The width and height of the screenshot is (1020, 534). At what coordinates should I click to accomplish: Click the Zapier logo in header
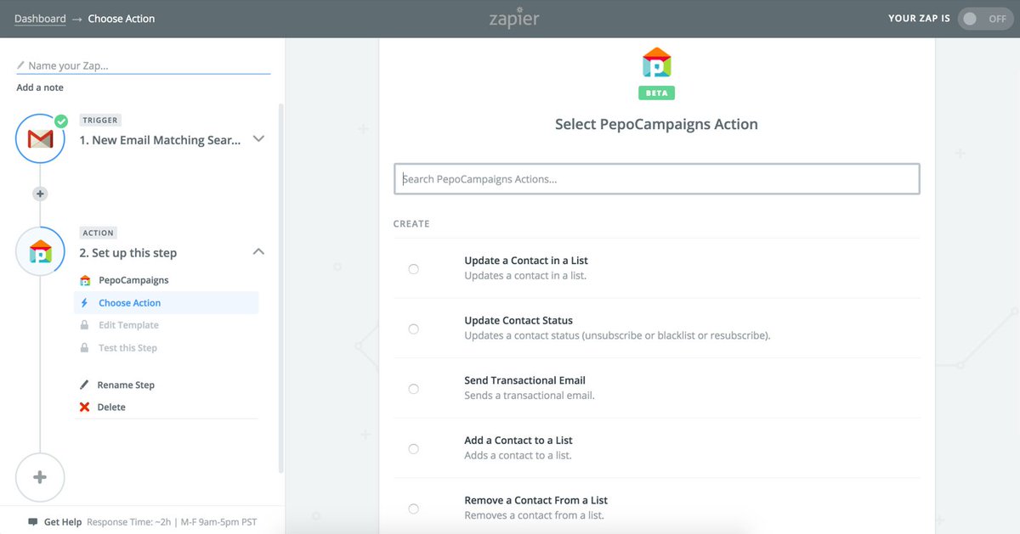[514, 17]
